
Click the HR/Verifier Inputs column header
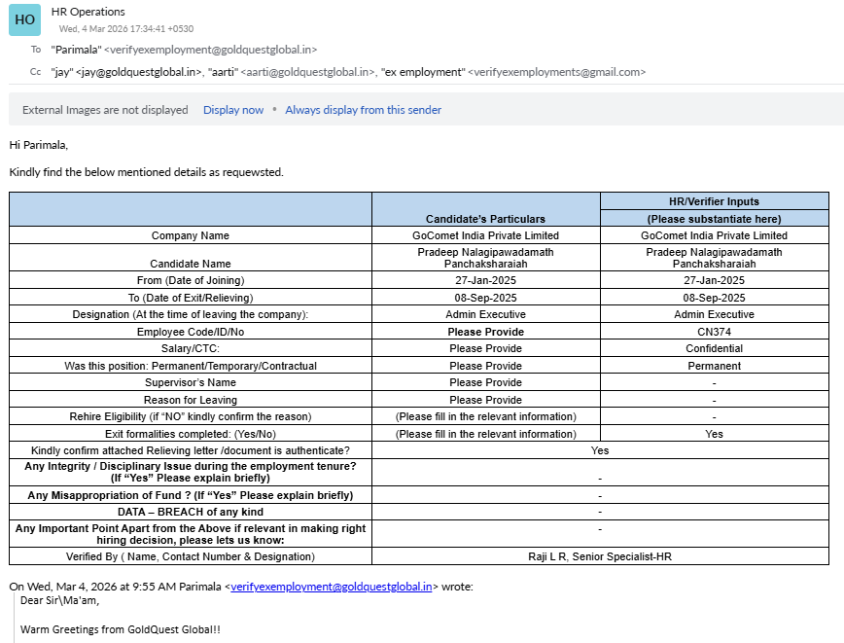coord(714,201)
